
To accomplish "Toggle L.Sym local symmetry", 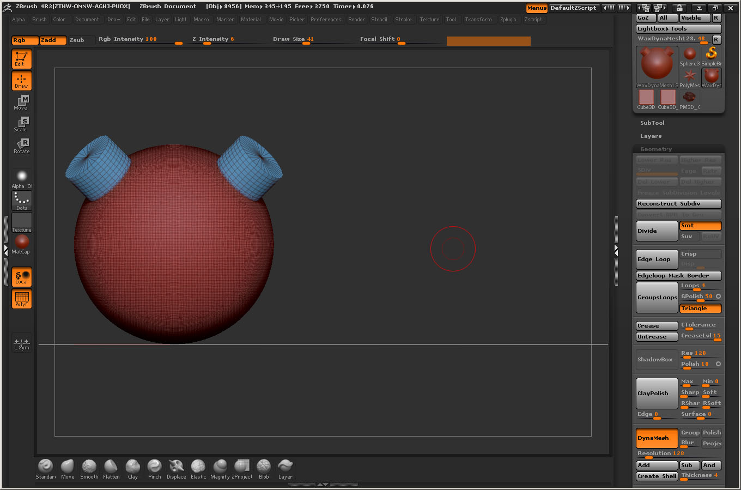I will [22, 343].
